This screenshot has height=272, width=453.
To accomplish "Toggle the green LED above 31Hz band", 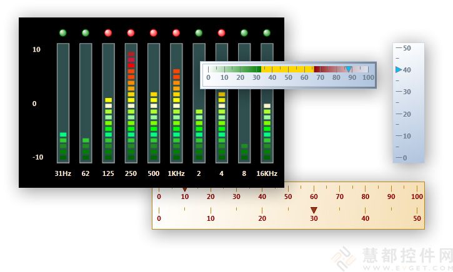I will tap(63, 32).
